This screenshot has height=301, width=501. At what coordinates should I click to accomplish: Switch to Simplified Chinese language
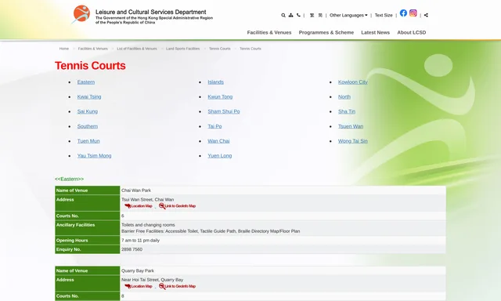pos(320,15)
